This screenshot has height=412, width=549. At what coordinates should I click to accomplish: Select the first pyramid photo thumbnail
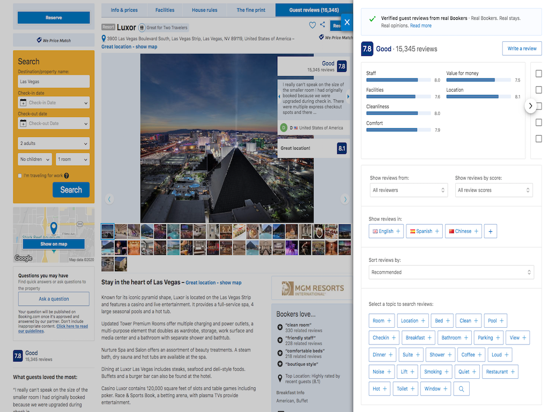click(x=107, y=231)
